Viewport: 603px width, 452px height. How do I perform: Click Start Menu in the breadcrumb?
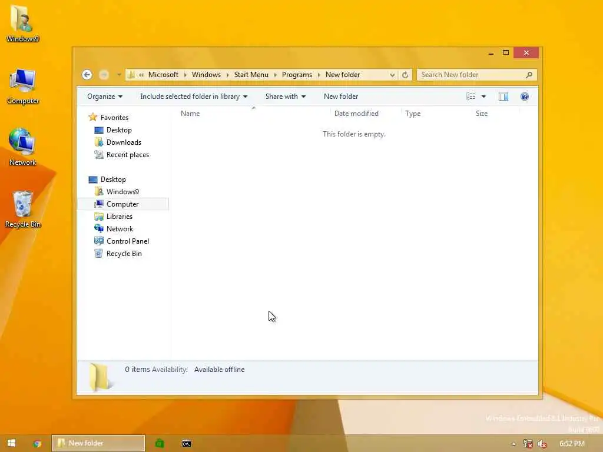[251, 75]
